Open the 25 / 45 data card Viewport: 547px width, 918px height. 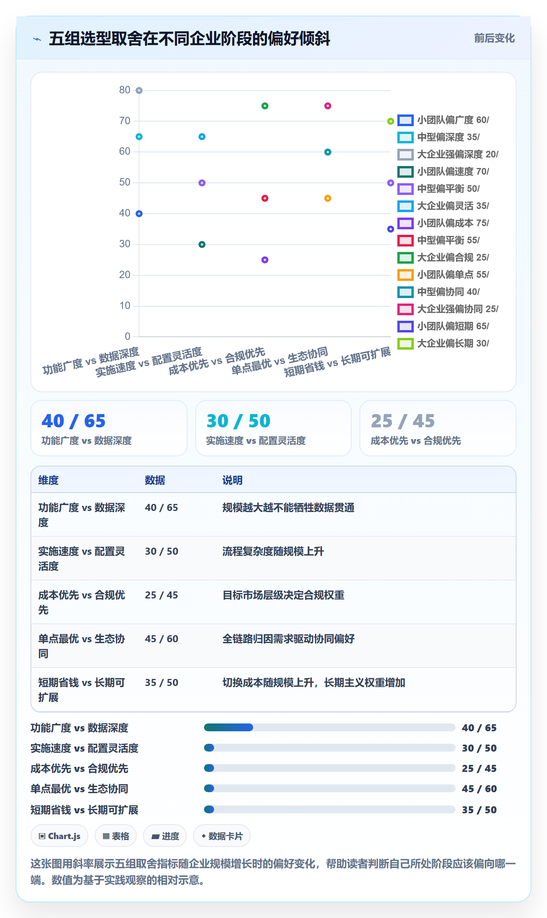tap(438, 428)
